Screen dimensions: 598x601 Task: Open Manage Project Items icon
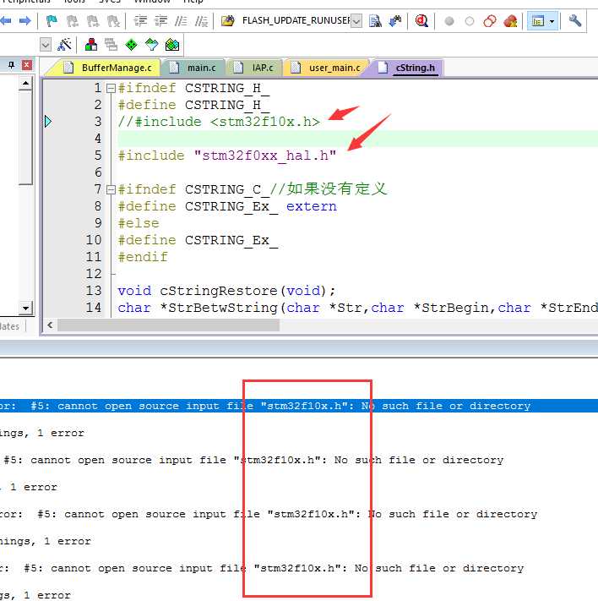[x=90, y=45]
